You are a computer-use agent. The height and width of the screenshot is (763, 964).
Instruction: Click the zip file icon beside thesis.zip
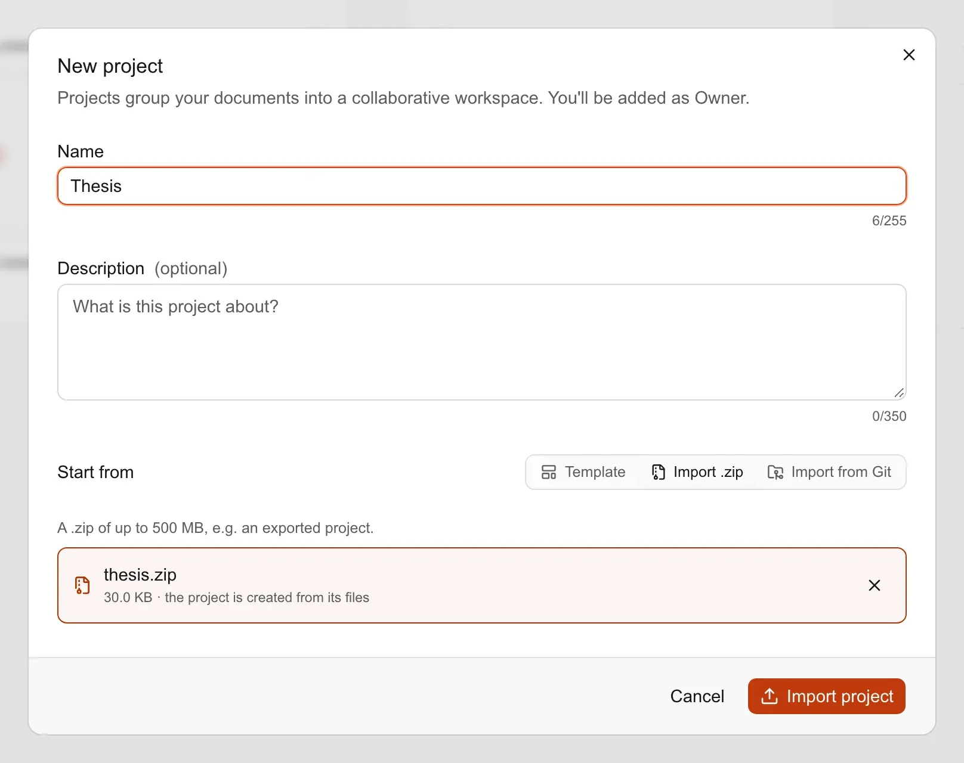pyautogui.click(x=82, y=585)
